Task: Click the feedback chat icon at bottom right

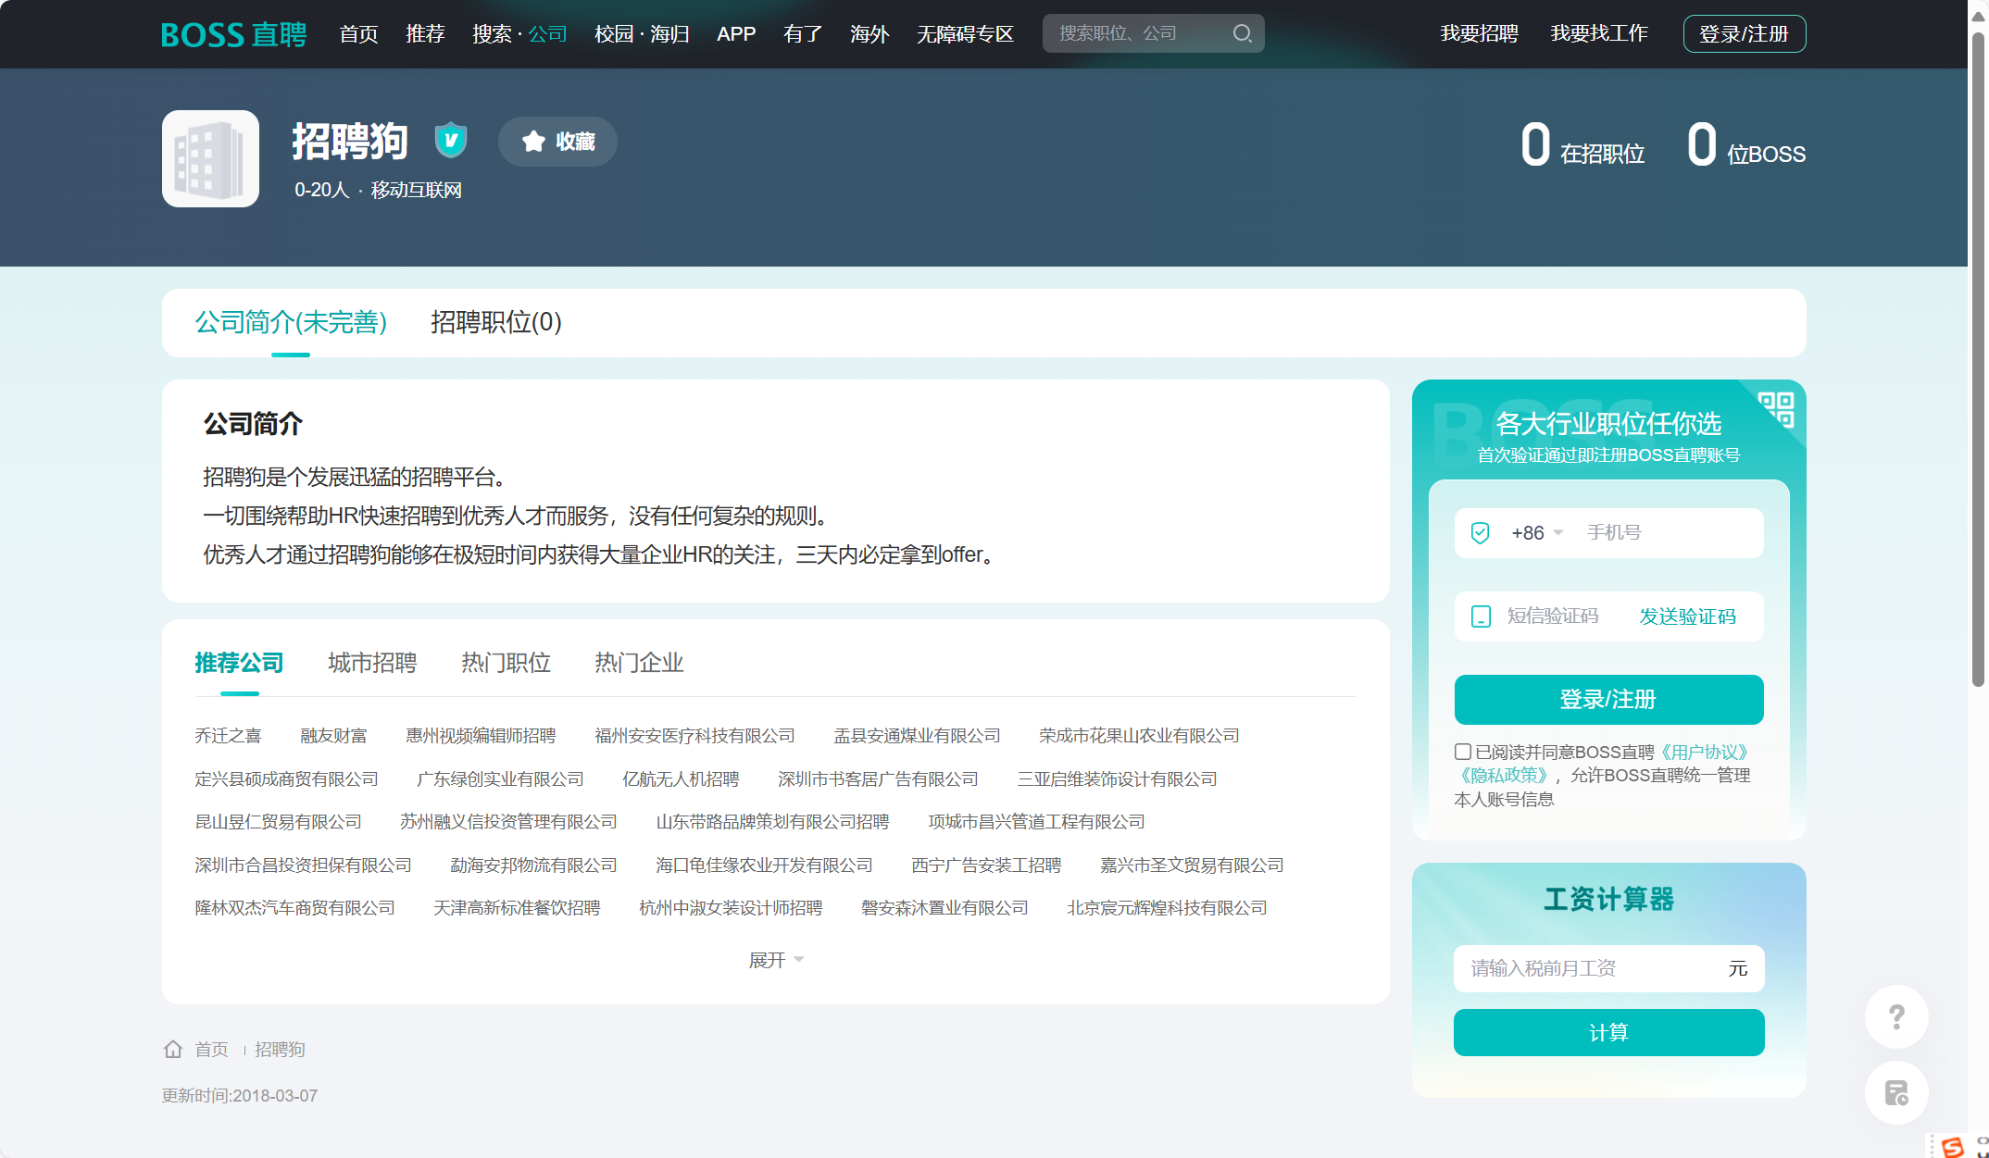Action: 1896,1092
